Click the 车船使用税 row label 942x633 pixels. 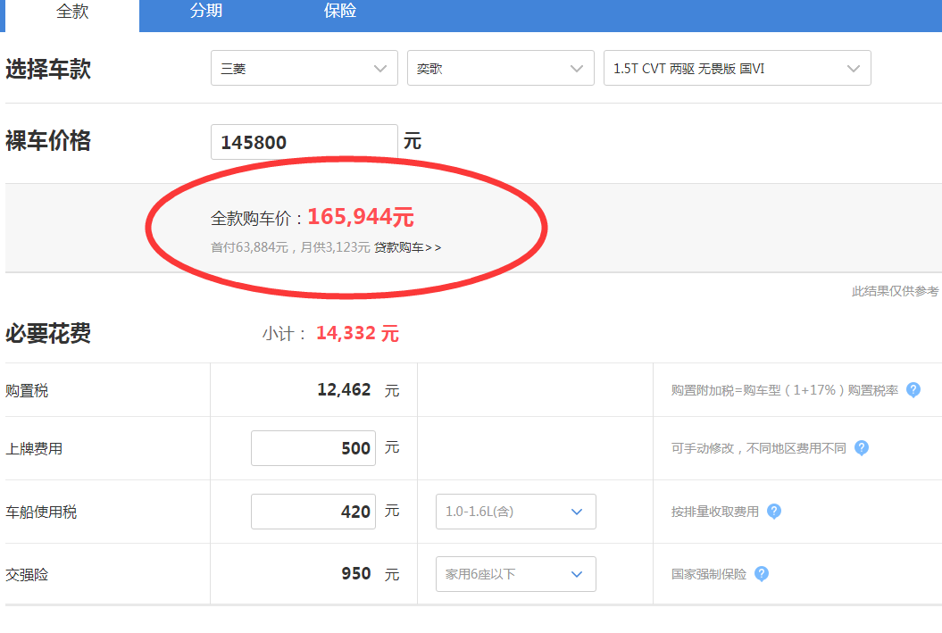(x=41, y=512)
